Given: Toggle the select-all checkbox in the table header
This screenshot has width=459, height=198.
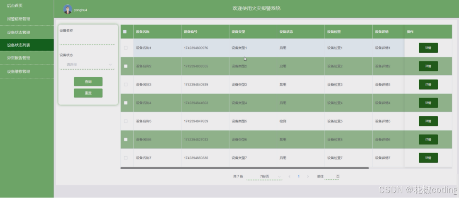Looking at the screenshot, I should [125, 32].
